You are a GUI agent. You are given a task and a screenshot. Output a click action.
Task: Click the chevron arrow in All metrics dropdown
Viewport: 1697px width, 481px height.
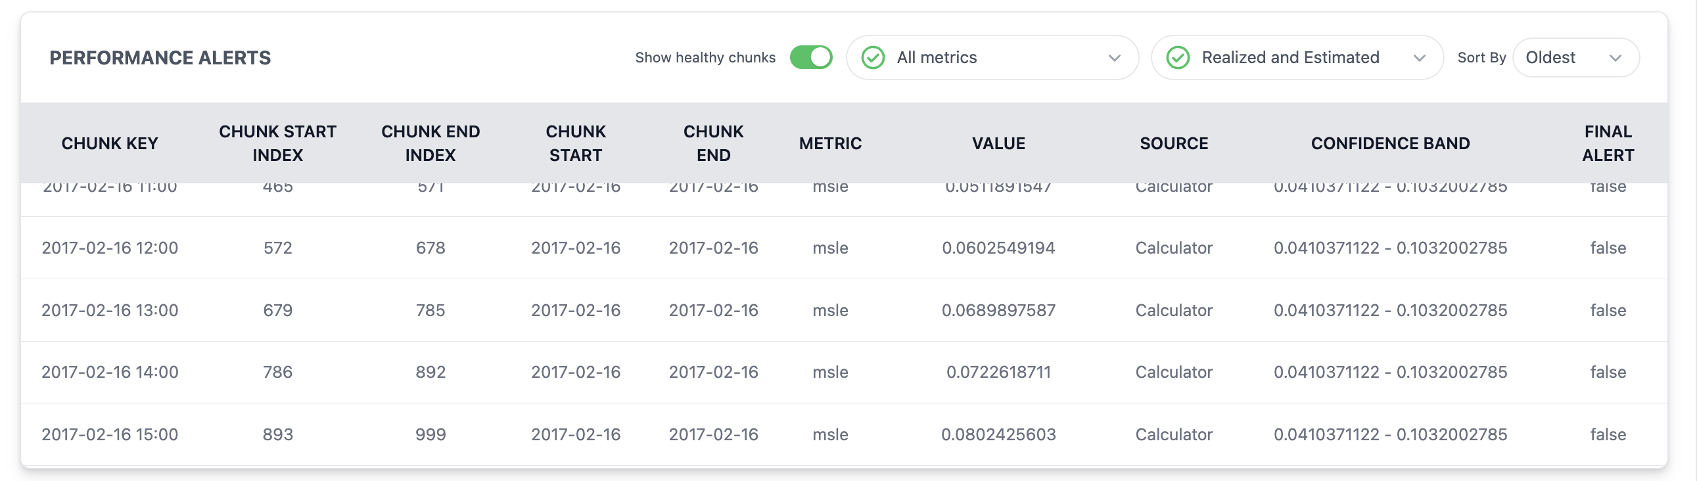(x=1114, y=58)
